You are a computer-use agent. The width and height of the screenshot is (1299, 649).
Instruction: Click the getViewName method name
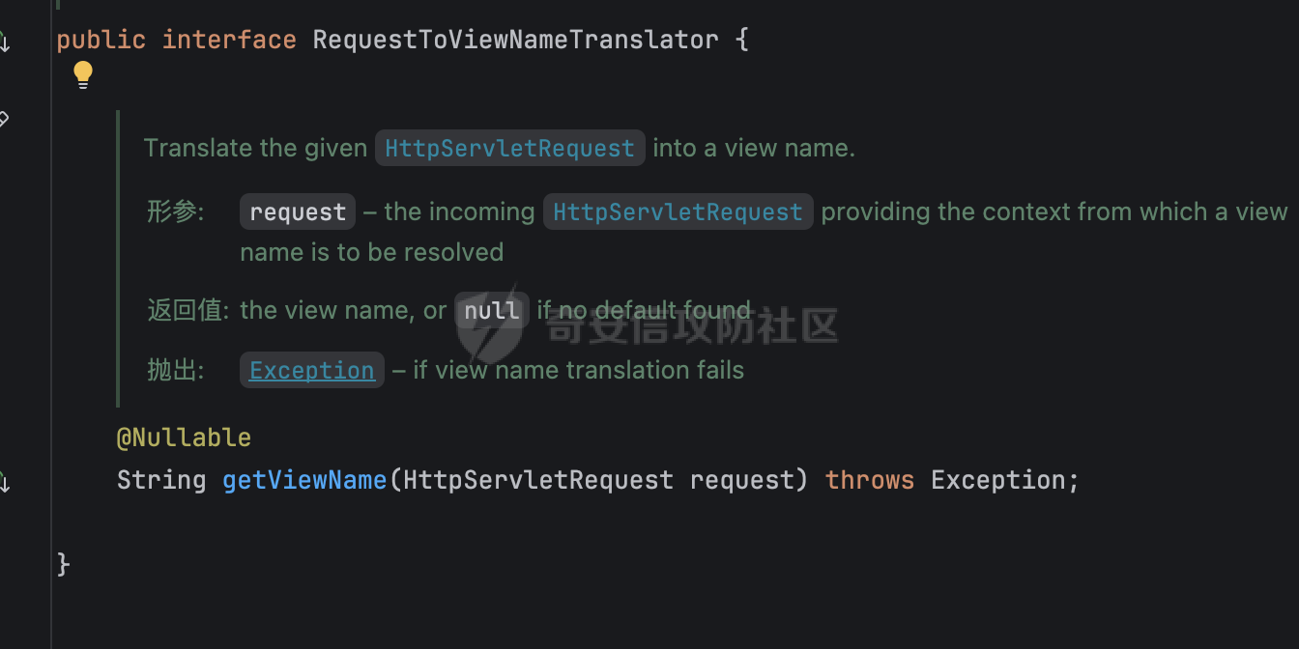coord(304,480)
